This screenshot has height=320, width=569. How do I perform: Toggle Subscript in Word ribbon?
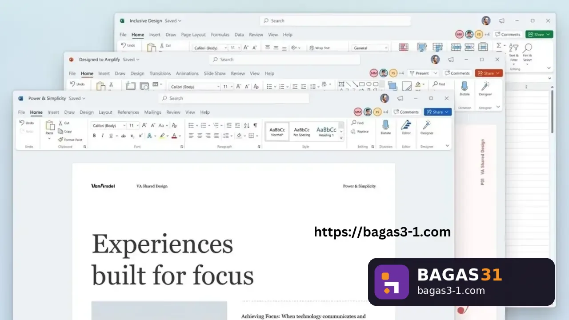click(132, 136)
